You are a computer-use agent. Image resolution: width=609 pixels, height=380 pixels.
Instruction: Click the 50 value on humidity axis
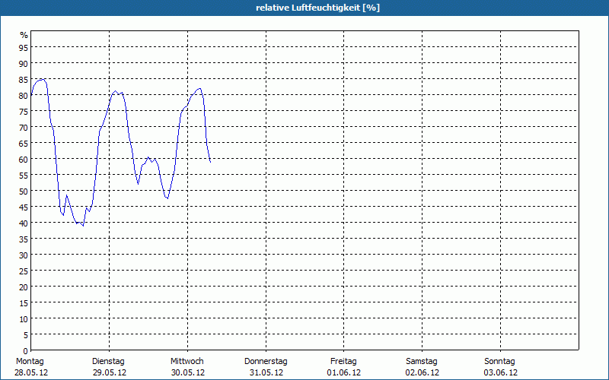tap(24, 192)
